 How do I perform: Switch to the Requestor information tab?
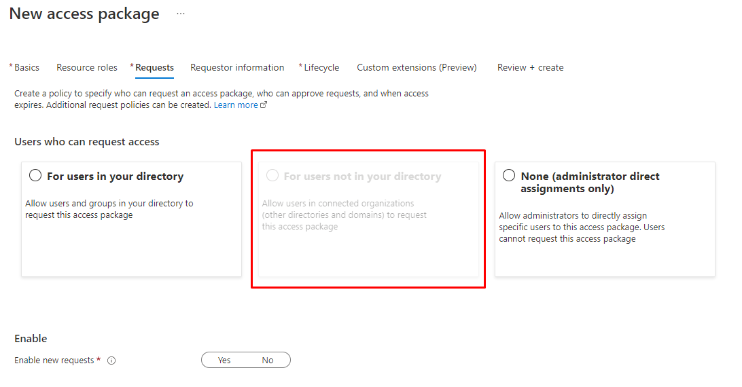coord(237,67)
